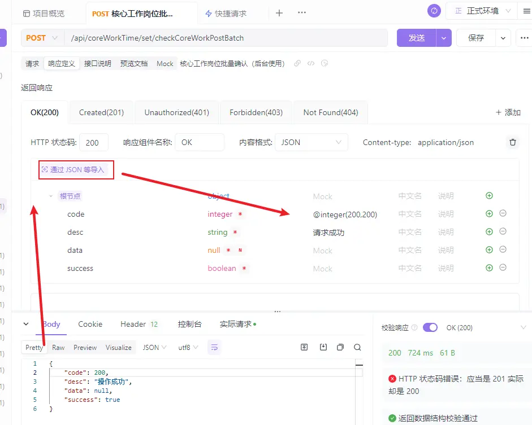Viewport: 532px width, 425px height.
Task: Open the Header response tab
Action: click(139, 324)
